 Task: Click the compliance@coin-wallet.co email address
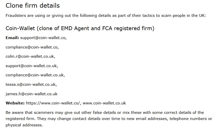[32, 47]
